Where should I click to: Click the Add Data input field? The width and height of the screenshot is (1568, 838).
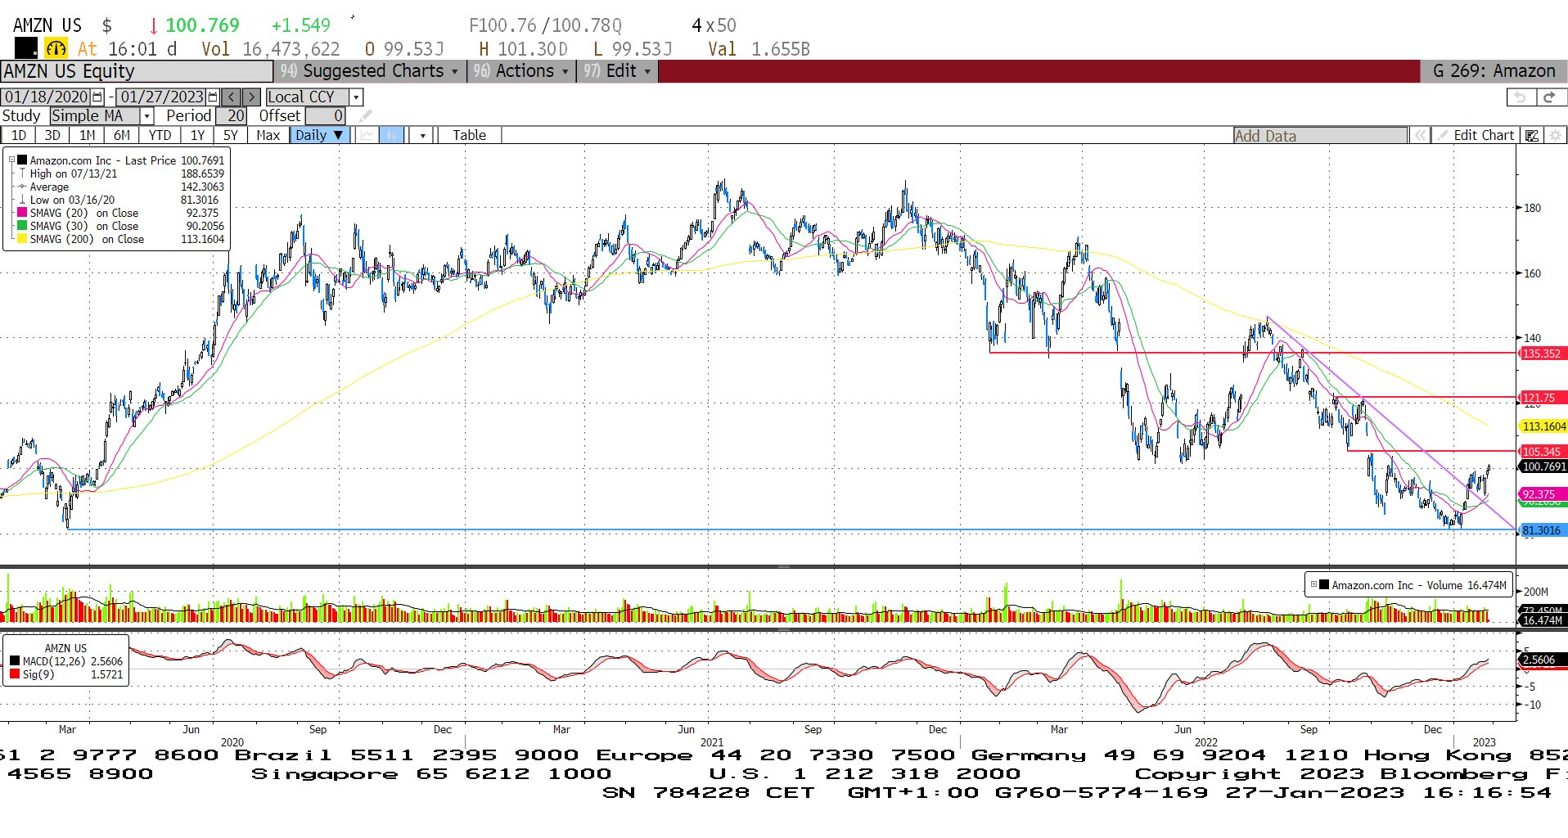(x=1320, y=136)
